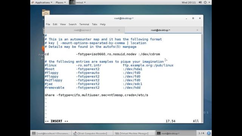
Task: Click the 'All' status indicator in vim
Action: tap(196, 121)
